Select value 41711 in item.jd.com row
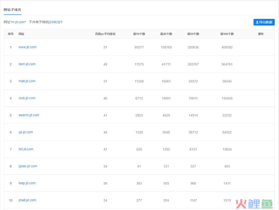The image size is (279, 210). [166, 64]
